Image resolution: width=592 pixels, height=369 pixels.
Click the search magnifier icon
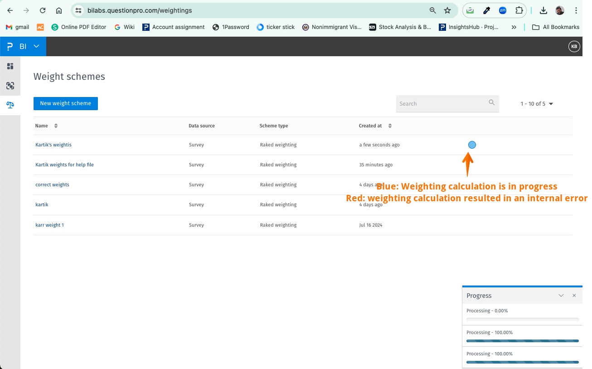tap(492, 103)
